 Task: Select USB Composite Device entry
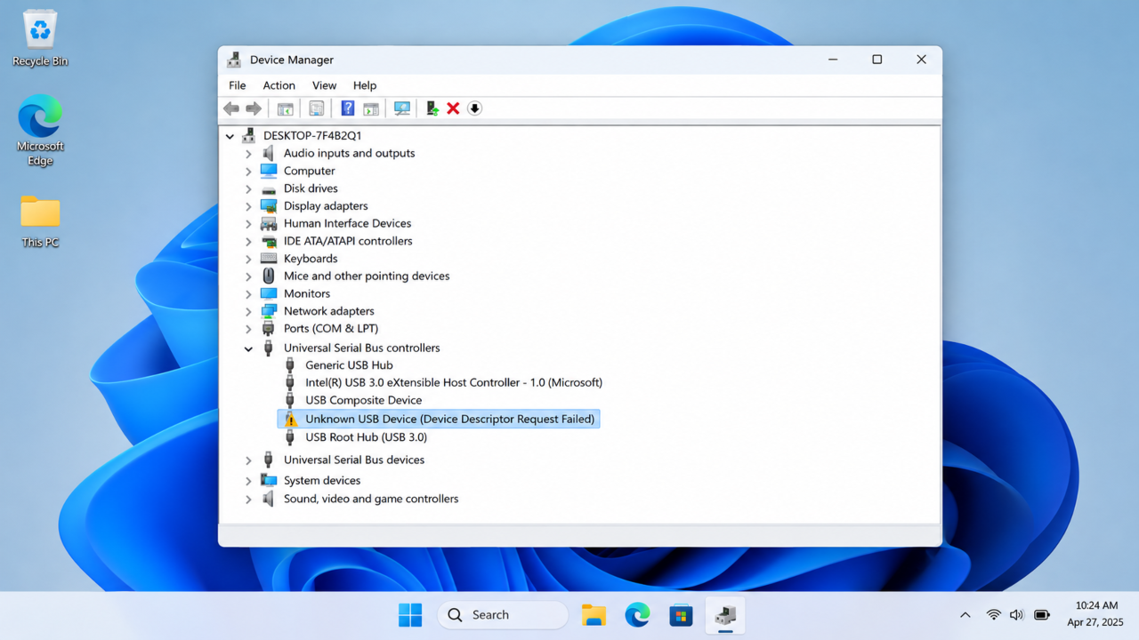tap(363, 400)
